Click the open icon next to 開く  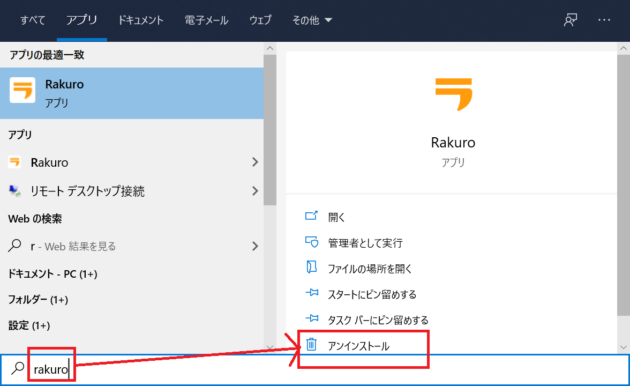pos(311,217)
